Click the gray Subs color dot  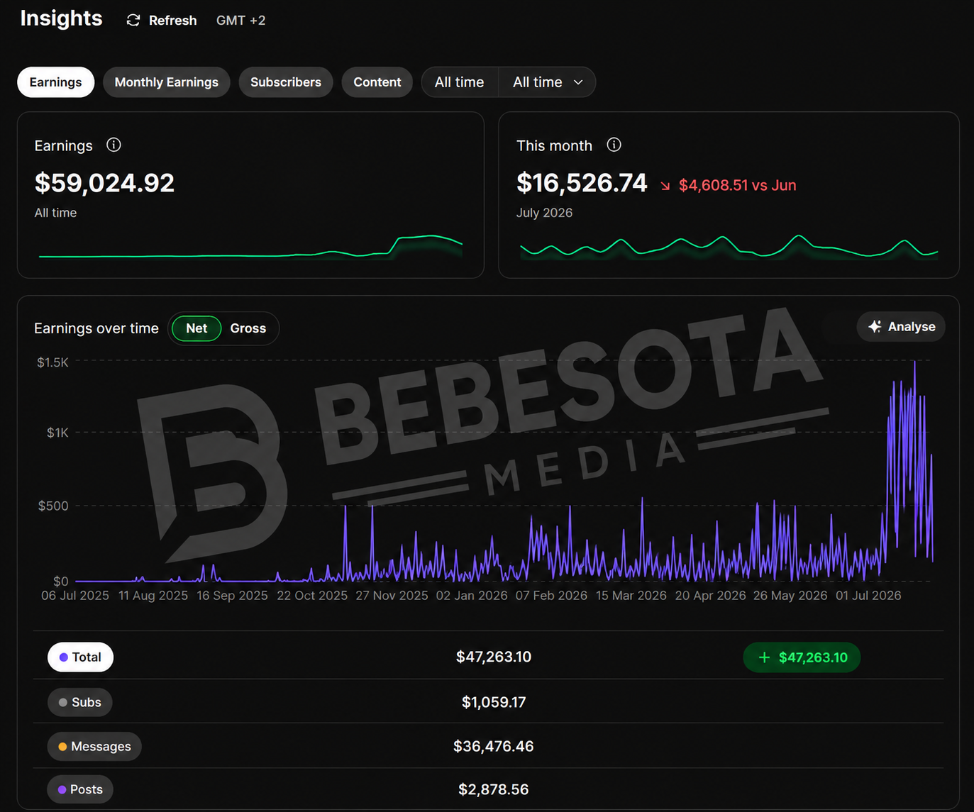(x=63, y=702)
